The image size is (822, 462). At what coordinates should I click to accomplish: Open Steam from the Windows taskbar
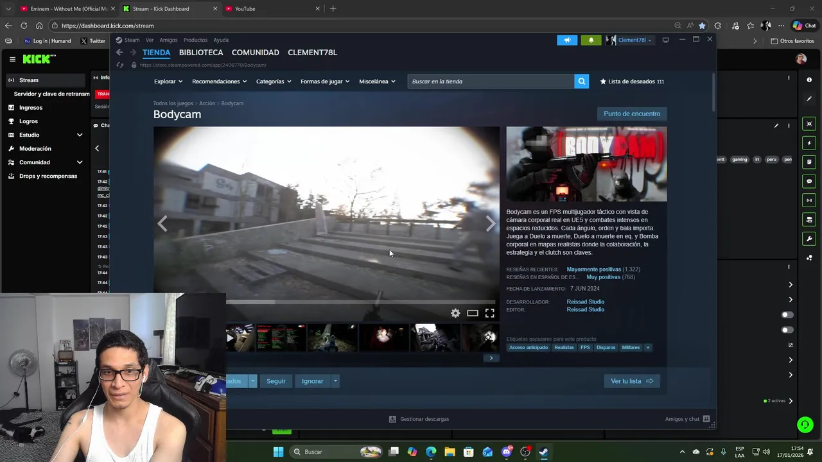pos(544,452)
